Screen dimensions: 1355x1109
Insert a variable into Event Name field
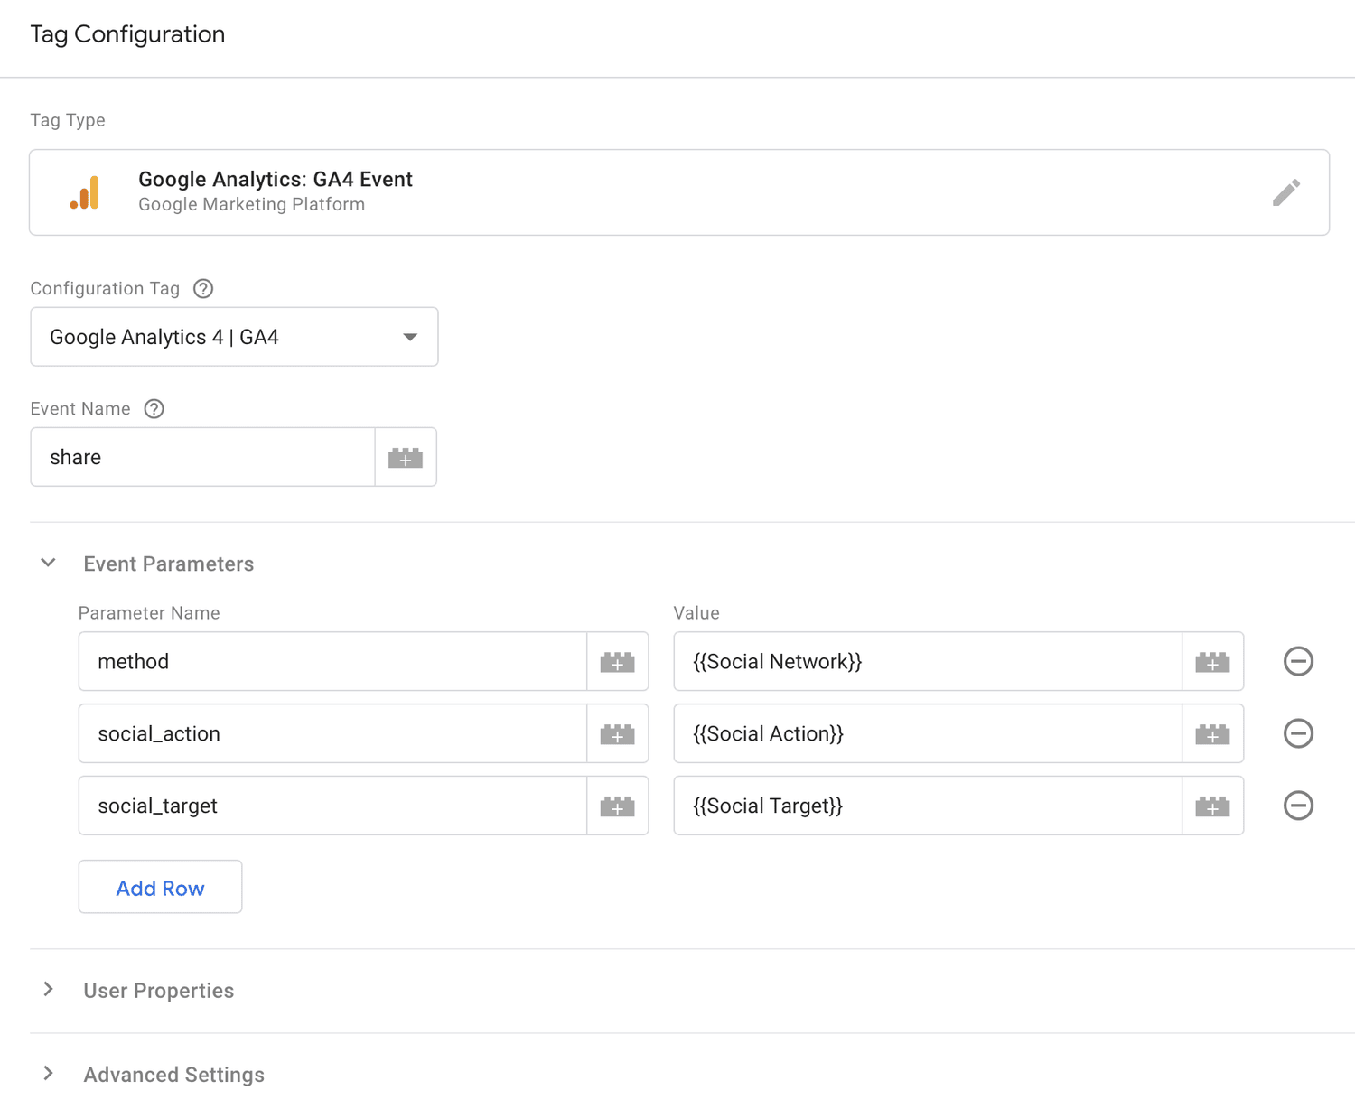(406, 457)
